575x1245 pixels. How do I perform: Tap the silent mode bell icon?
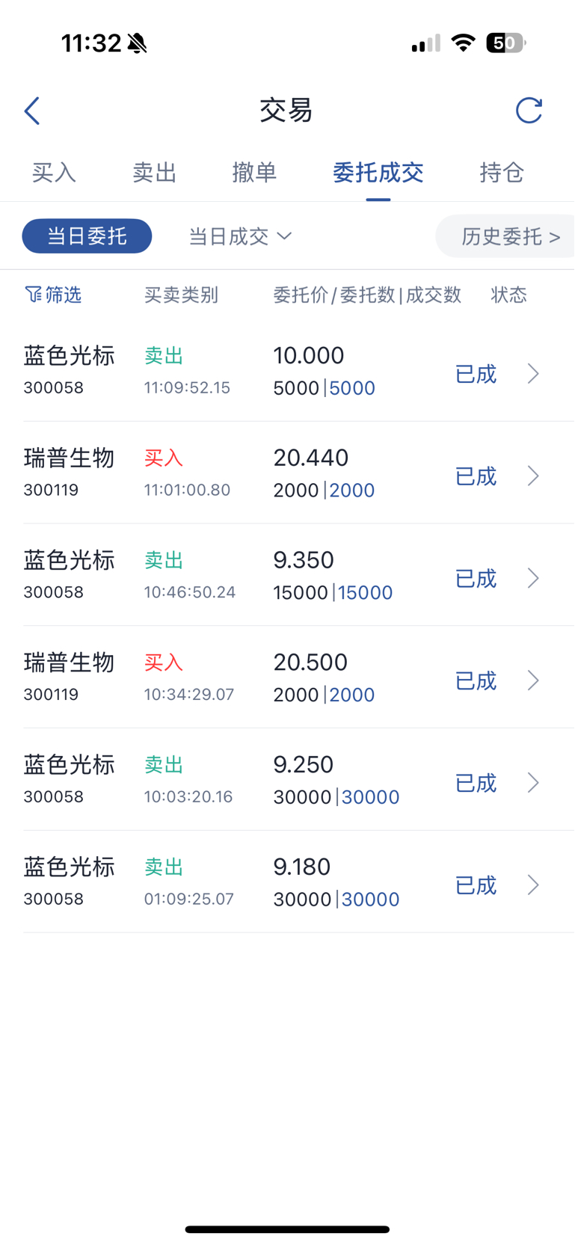[x=138, y=43]
